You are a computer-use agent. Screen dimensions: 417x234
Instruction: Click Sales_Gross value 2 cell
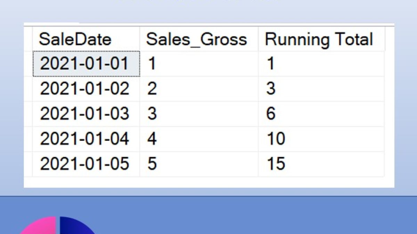pos(199,89)
